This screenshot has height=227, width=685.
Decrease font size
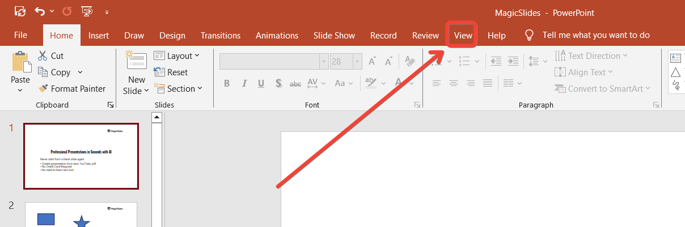coord(388,61)
